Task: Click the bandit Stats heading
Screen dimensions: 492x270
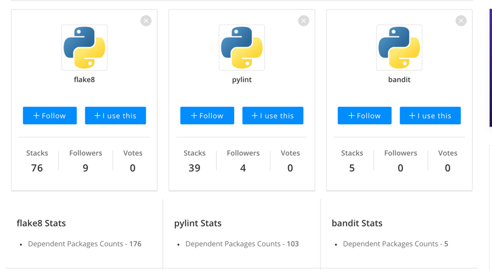Action: (357, 223)
